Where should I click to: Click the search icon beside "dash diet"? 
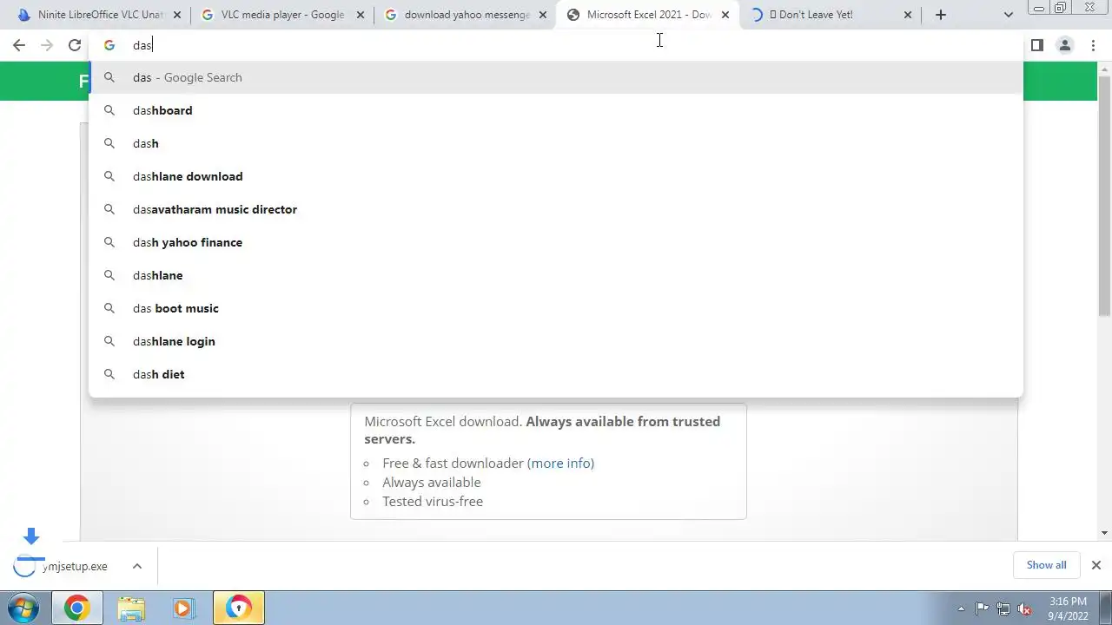[109, 374]
